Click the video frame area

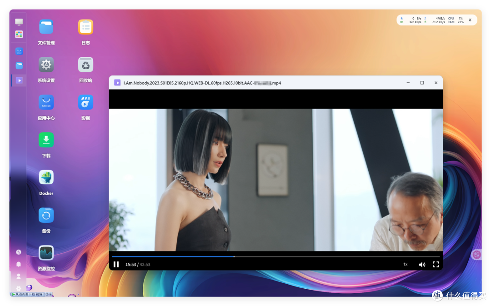(276, 180)
